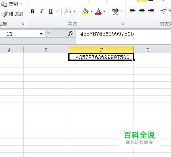Viewport: 171px width, 157px height.
Task: Select column A header
Action: coord(12,50)
